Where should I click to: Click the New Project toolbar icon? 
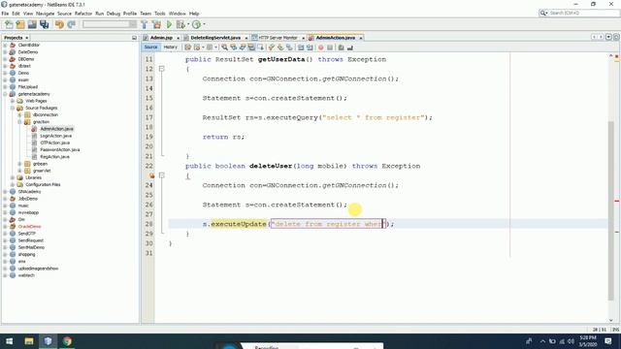coord(20,24)
